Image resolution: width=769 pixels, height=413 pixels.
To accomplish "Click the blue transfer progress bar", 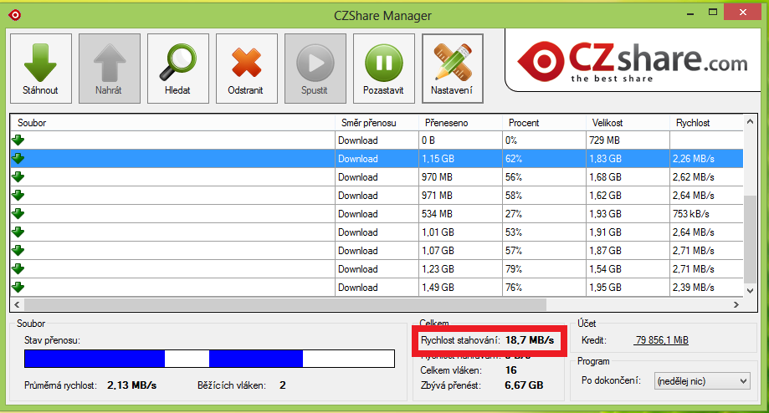I will 209,359.
